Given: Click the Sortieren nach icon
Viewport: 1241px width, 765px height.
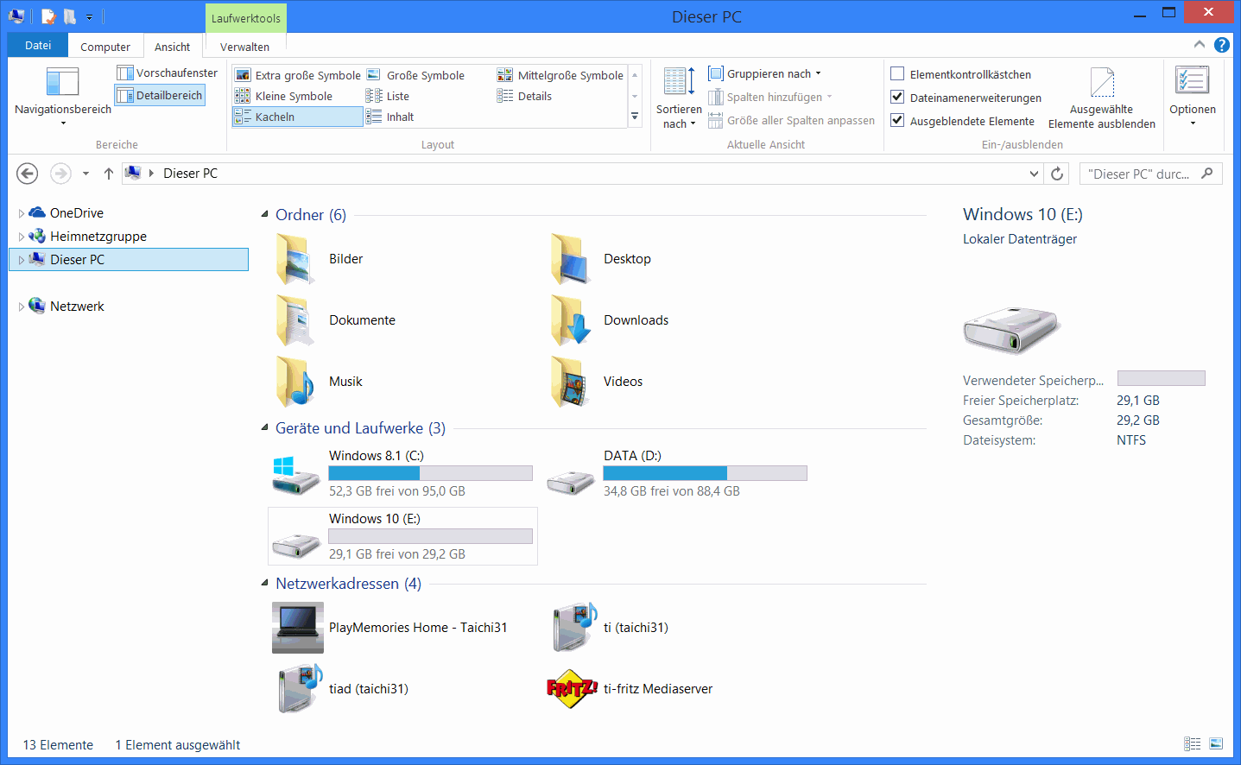Looking at the screenshot, I should point(679,81).
